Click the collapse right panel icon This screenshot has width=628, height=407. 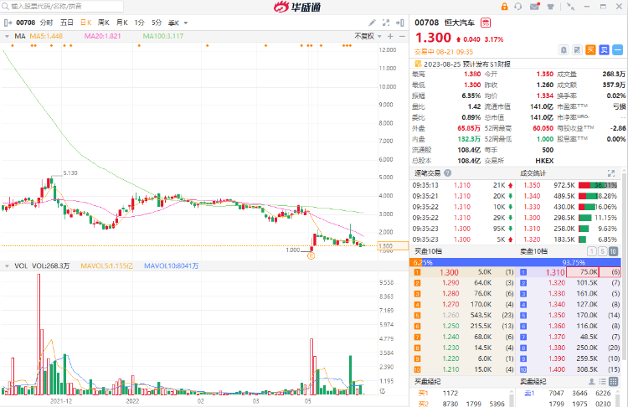pos(399,23)
